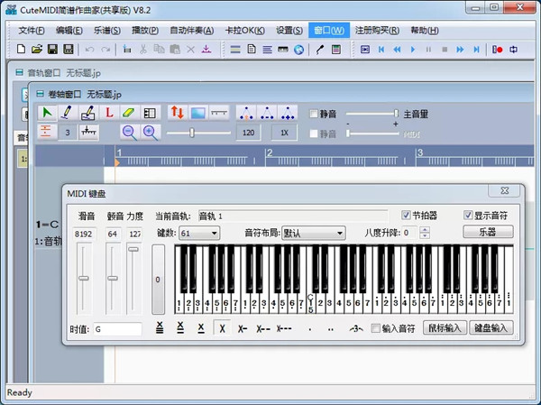Open the 帮助(H) menu
Viewport: 541px width, 405px height.
tap(425, 31)
